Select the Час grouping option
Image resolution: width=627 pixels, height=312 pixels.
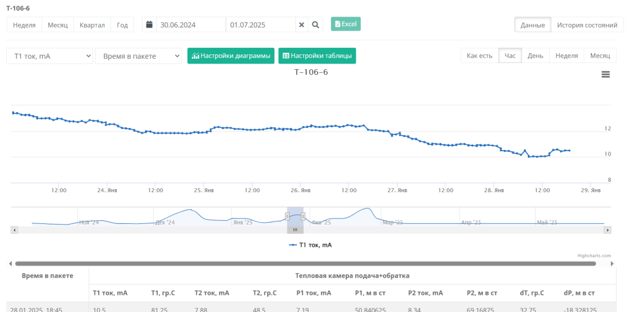[510, 56]
